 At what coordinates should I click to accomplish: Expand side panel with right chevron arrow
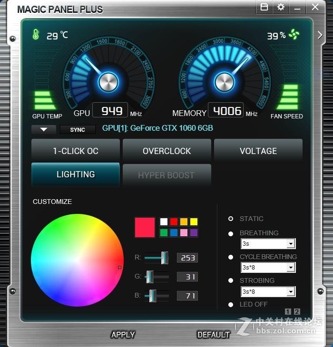pos(320,35)
